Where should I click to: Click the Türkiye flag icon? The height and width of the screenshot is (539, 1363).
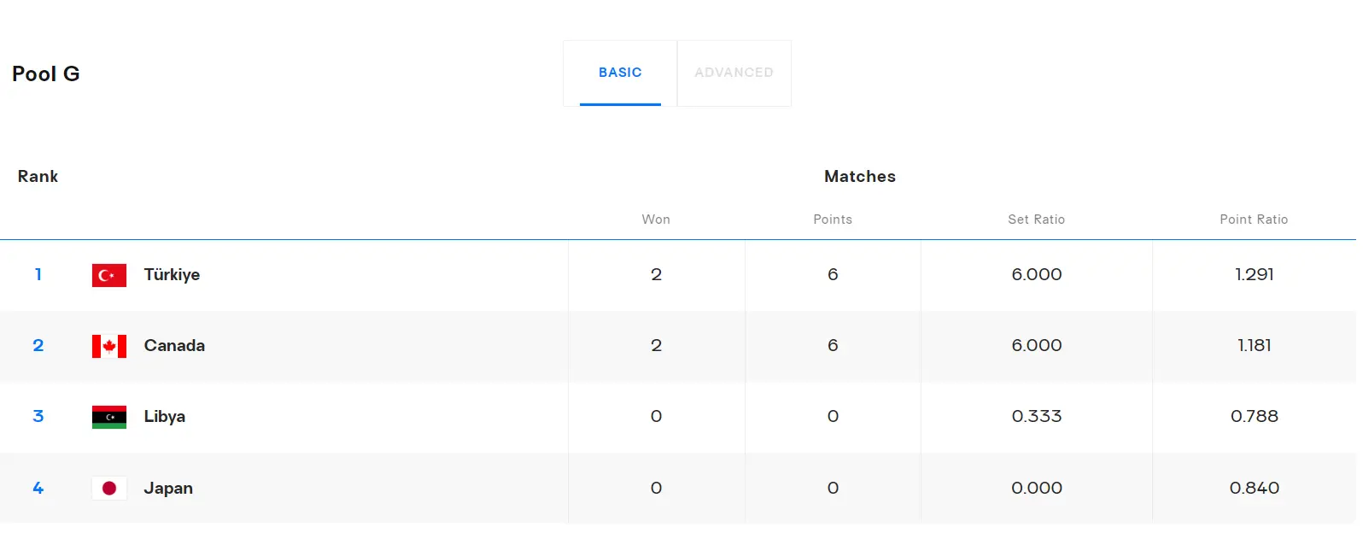click(109, 275)
